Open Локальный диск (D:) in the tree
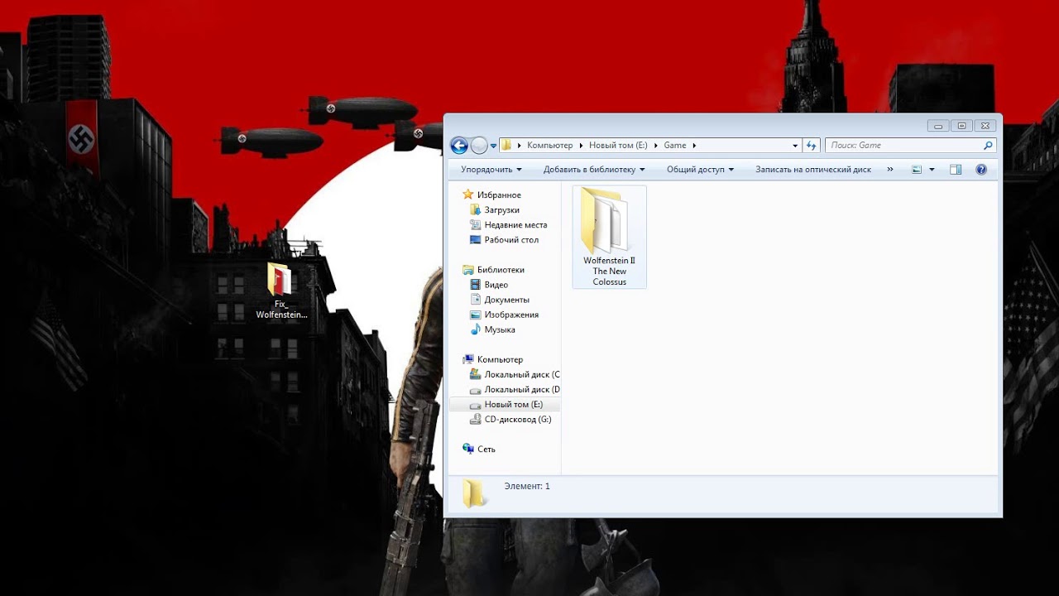This screenshot has height=596, width=1059. point(522,390)
